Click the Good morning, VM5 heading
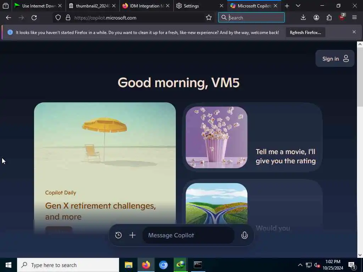This screenshot has height=272, width=363. 179,83
